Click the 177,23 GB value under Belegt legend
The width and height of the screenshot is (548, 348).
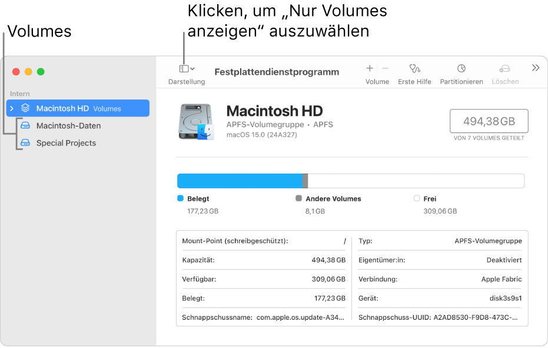pyautogui.click(x=202, y=211)
